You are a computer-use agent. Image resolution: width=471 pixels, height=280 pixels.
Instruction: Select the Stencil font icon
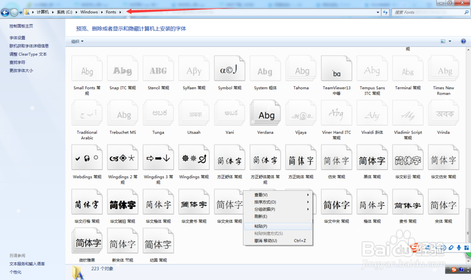tap(158, 68)
